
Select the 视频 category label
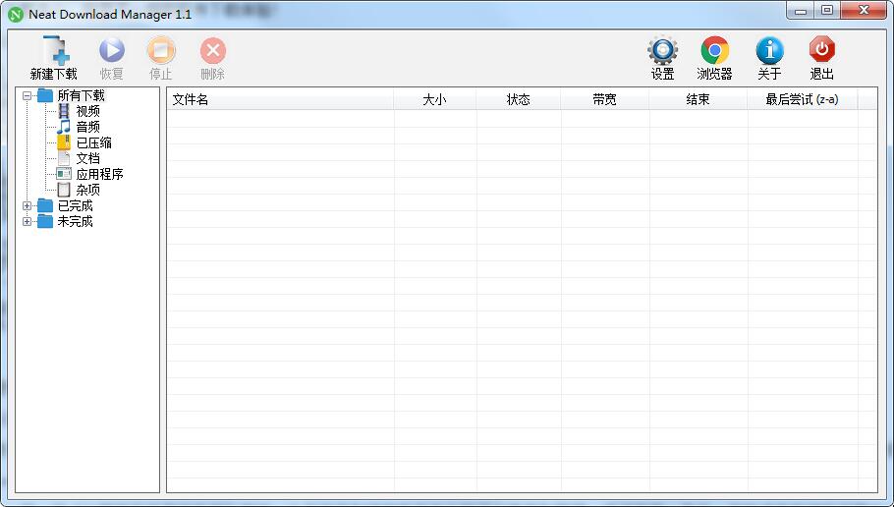[87, 111]
